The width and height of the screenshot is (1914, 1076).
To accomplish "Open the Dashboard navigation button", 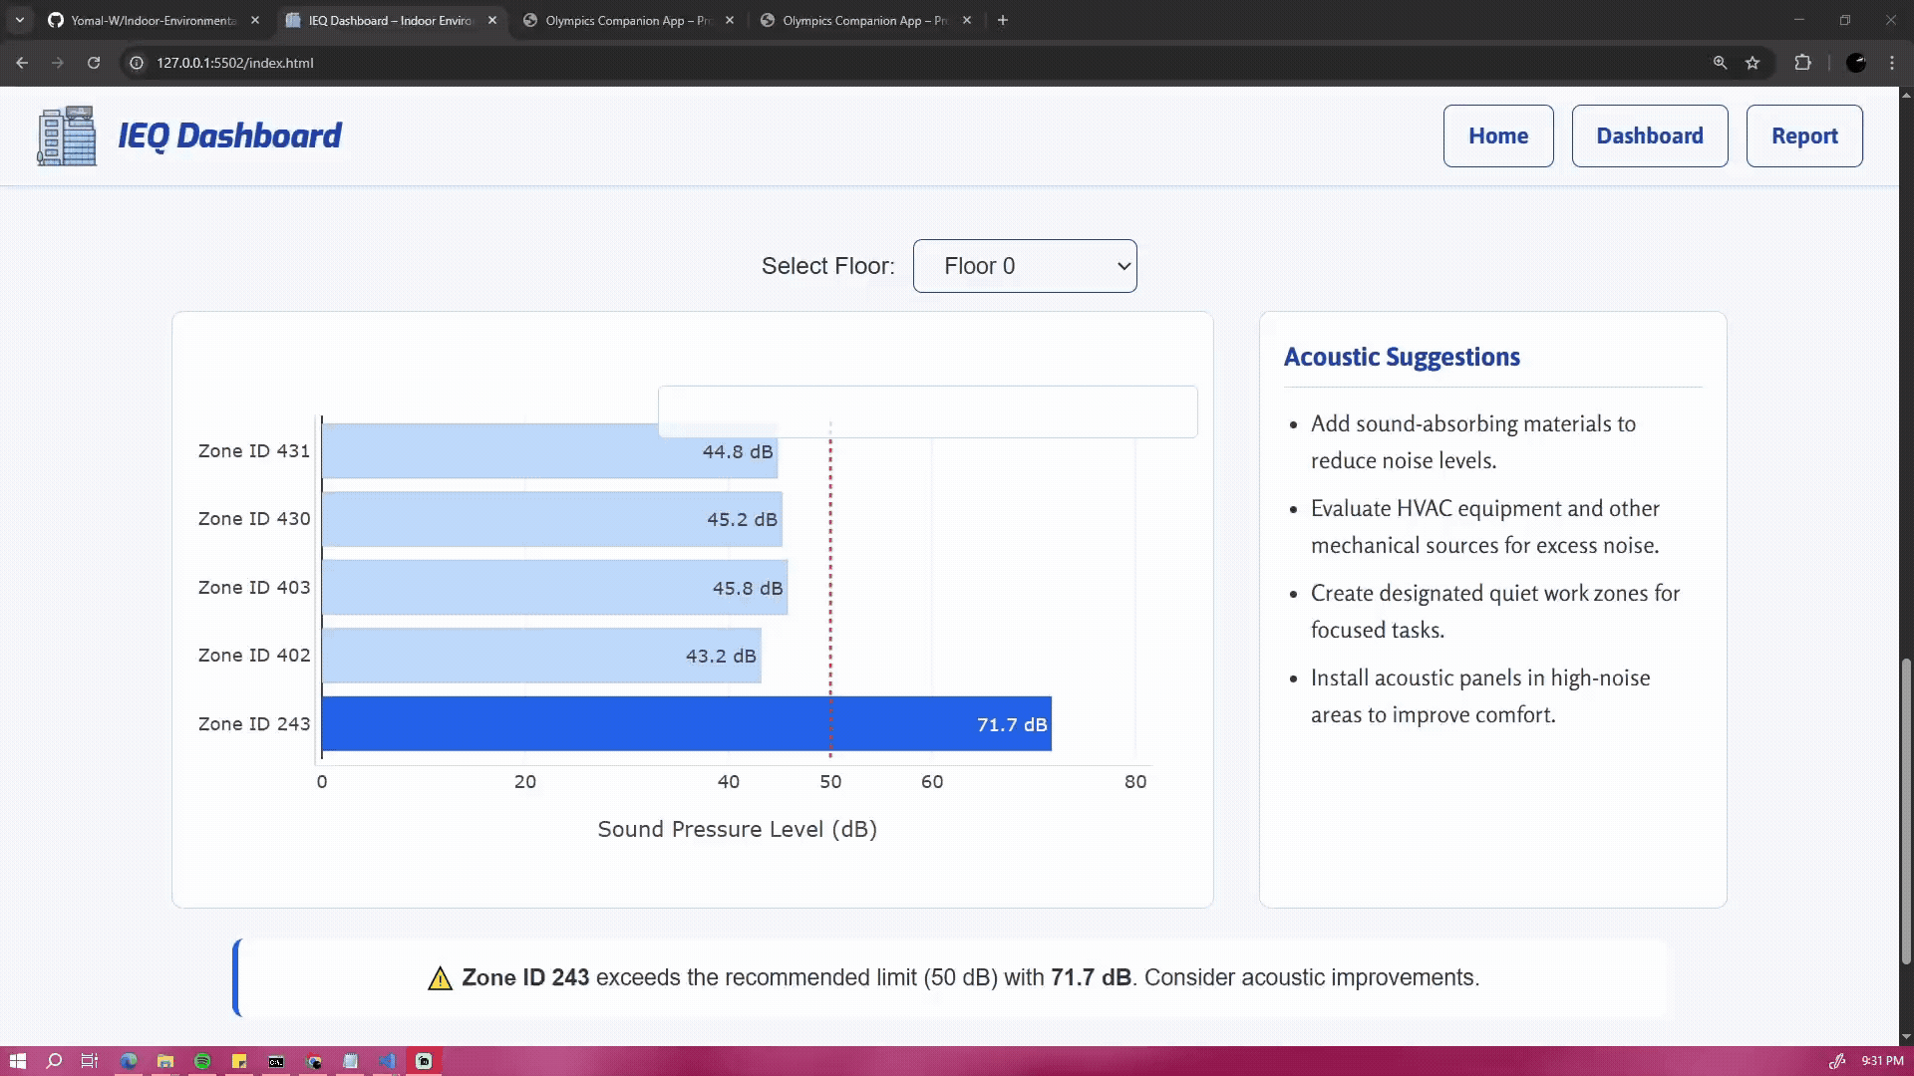I will (1649, 136).
